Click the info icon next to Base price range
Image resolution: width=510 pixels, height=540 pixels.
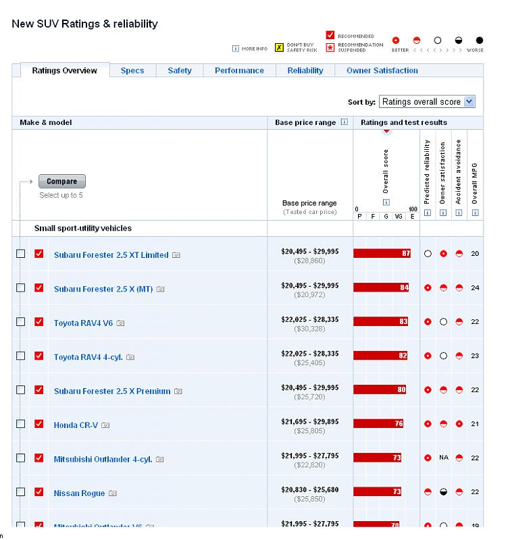click(345, 122)
